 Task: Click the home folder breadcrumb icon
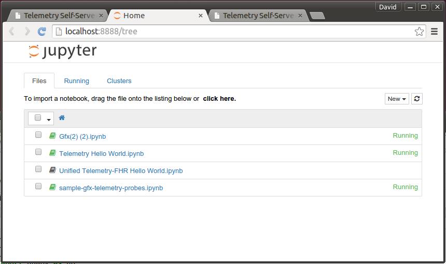point(62,118)
